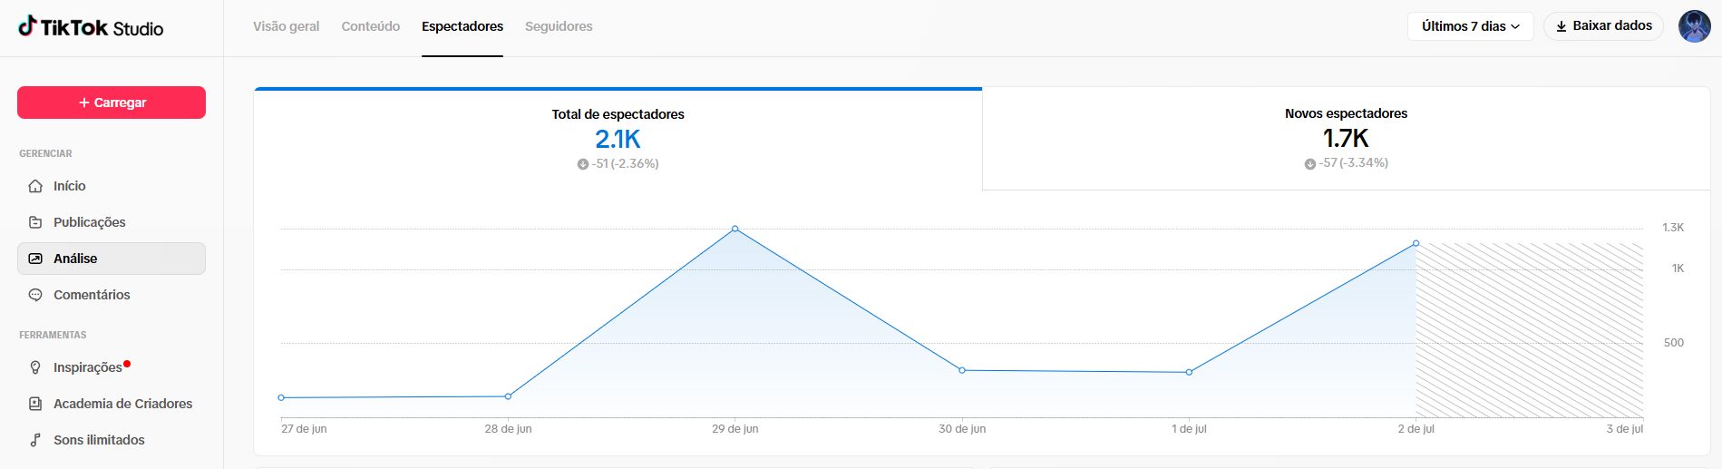The height and width of the screenshot is (469, 1722).
Task: Go to the Seguidores tab
Action: coord(559,26)
